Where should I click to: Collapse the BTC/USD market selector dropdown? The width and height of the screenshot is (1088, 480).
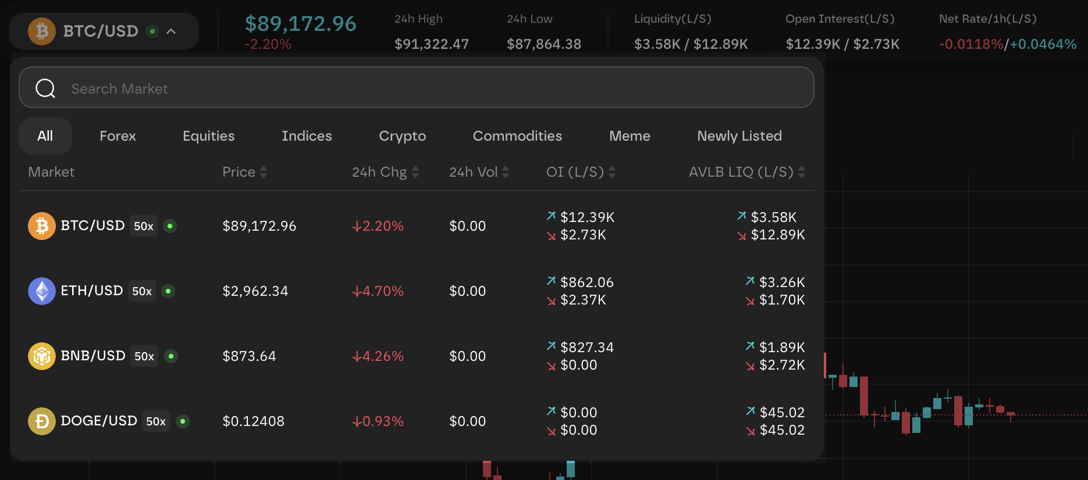pos(171,31)
